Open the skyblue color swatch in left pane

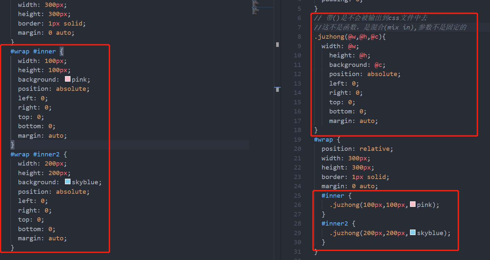[x=68, y=182]
